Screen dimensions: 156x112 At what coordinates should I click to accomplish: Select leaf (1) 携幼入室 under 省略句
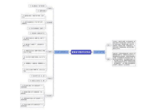point(37,33)
